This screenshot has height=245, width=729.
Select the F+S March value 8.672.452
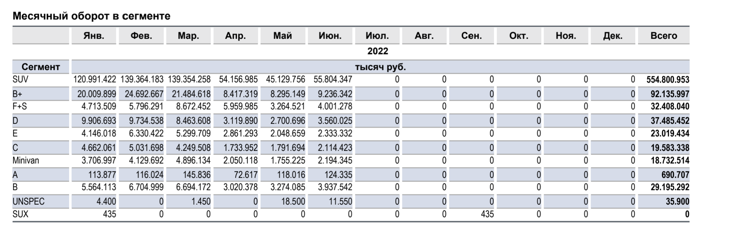(x=190, y=106)
